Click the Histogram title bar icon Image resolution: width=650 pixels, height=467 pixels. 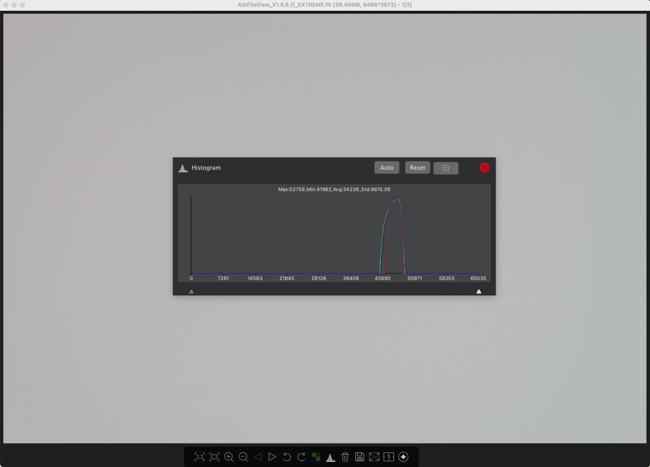click(x=183, y=168)
